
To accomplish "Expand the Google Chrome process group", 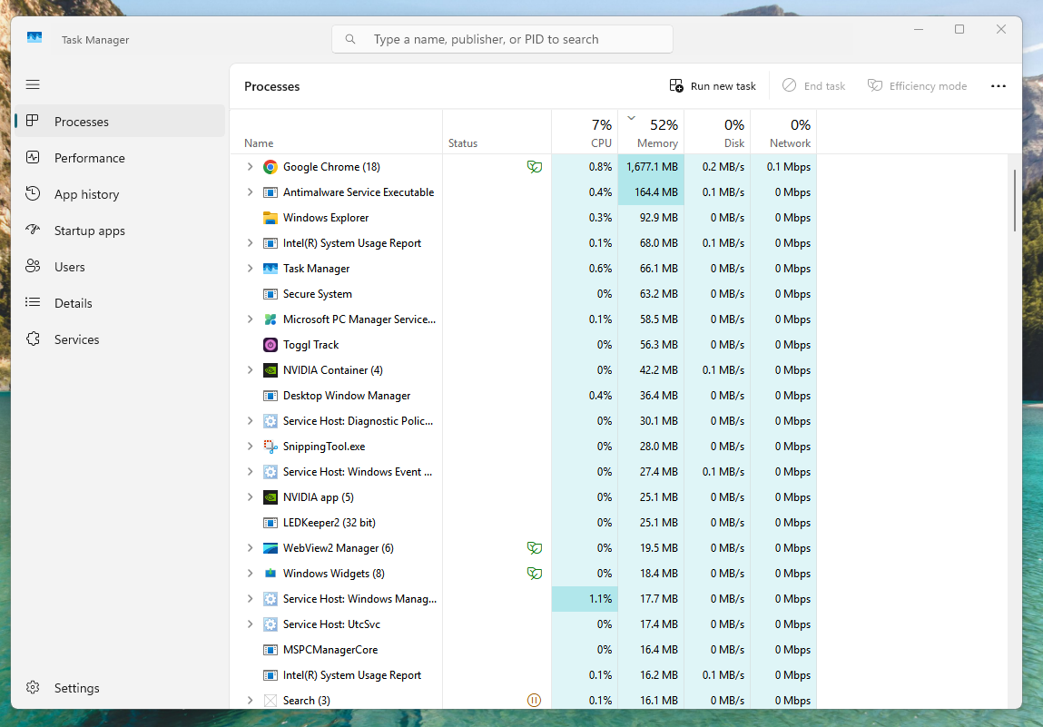I will pyautogui.click(x=251, y=167).
